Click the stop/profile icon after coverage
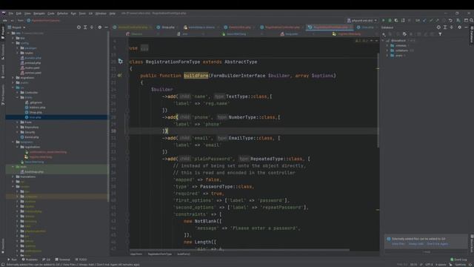The width and height of the screenshot is (474, 267). [403, 20]
